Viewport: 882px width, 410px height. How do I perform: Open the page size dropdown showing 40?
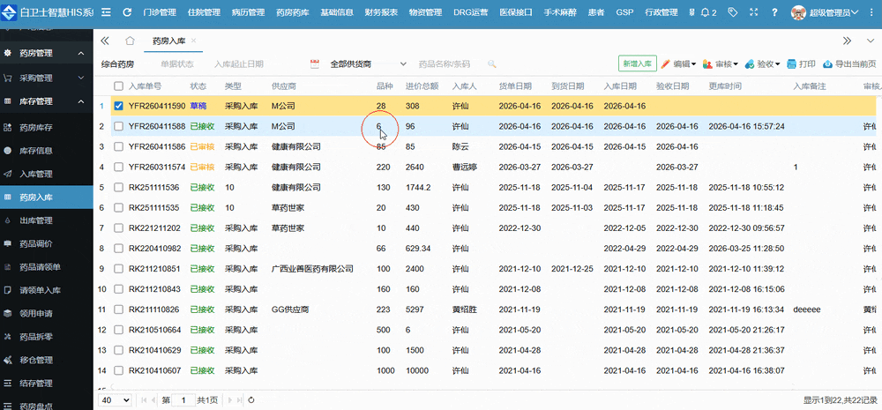[x=115, y=399]
